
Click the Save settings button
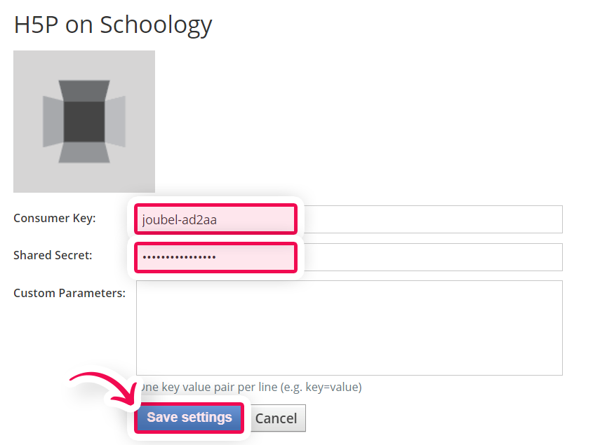[x=189, y=418]
